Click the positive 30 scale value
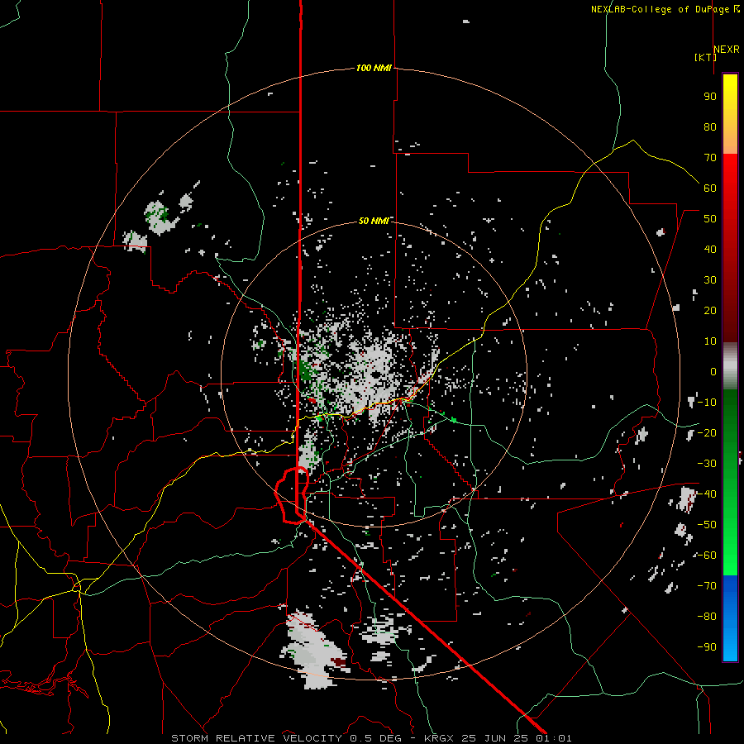This screenshot has width=744, height=744. coord(710,280)
